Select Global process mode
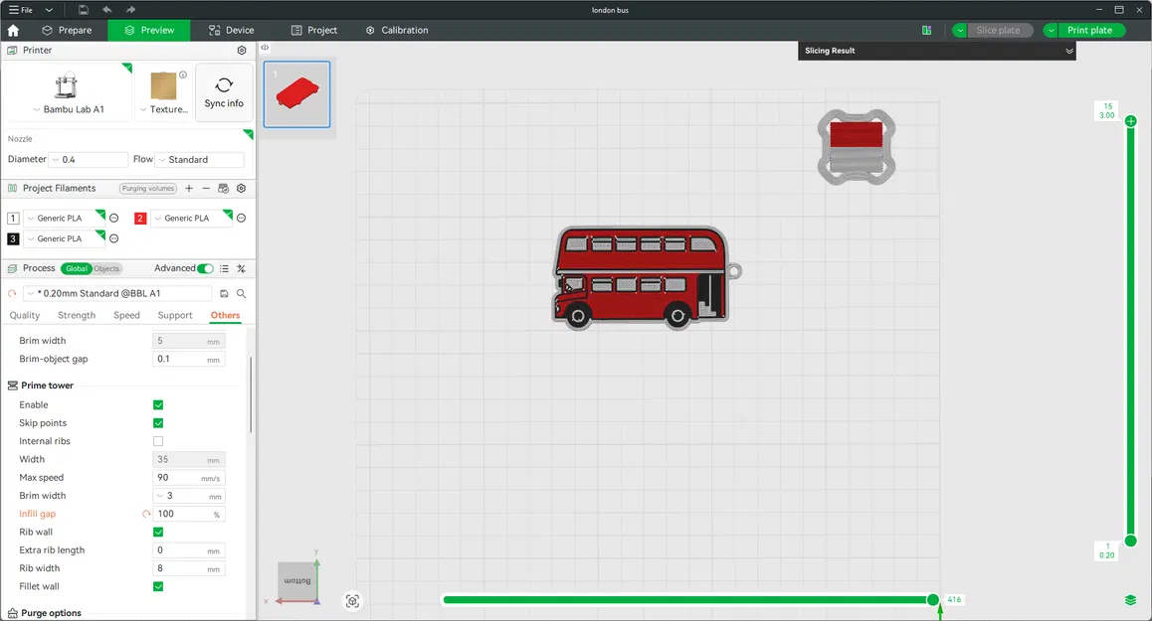Viewport: 1152px width, 621px height. pos(76,268)
